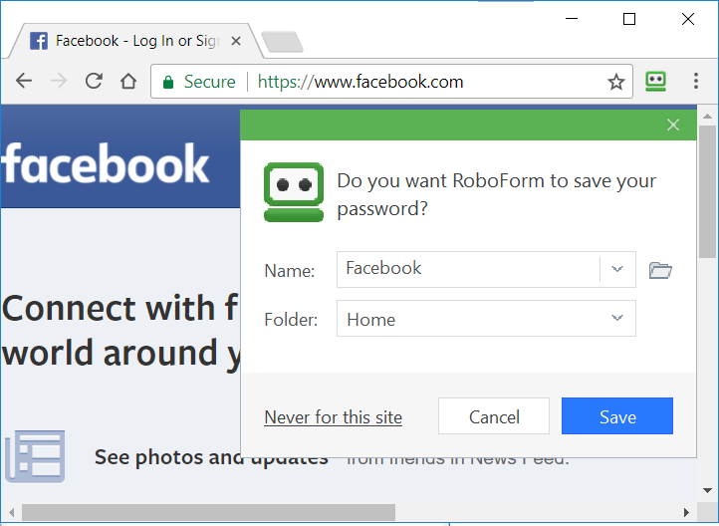This screenshot has width=719, height=526.
Task: Open a new browser tab
Action: tap(282, 42)
